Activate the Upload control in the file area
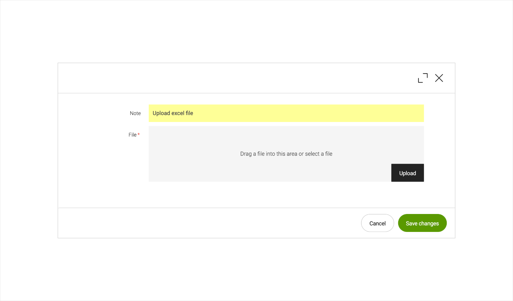513x301 pixels. coord(407,173)
